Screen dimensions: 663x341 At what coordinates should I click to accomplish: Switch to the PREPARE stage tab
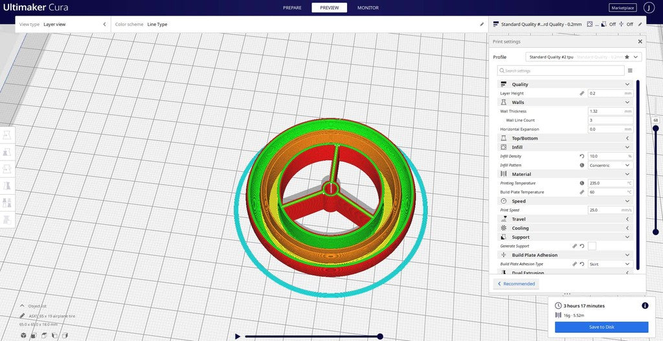292,8
